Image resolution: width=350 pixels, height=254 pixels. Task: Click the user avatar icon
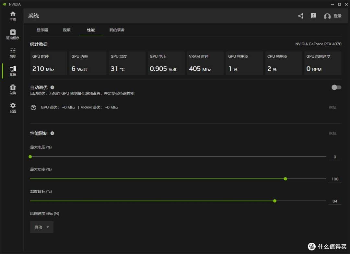coord(327,16)
